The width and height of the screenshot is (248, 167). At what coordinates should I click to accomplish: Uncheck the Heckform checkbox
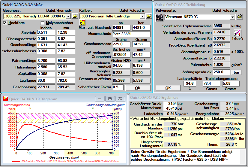[x=5, y=23]
